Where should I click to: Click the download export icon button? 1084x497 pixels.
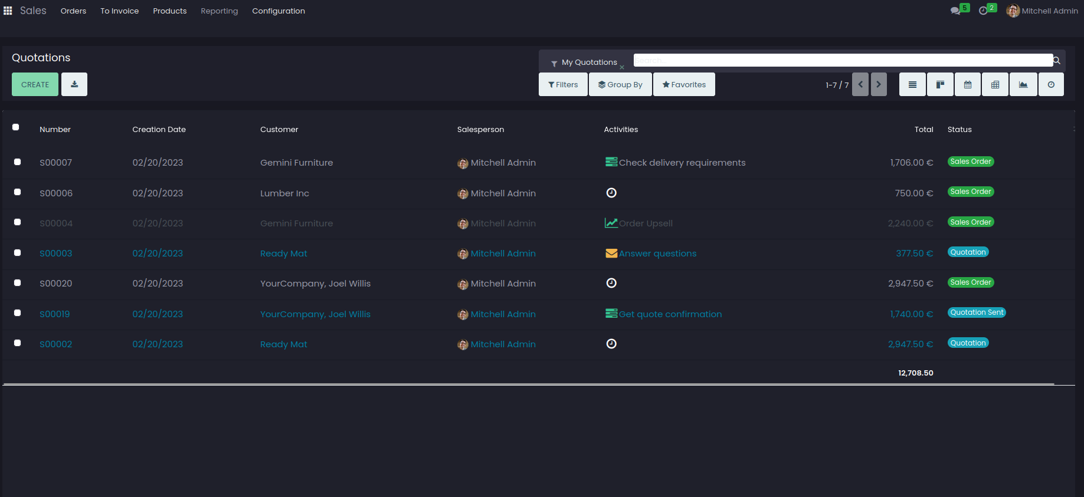click(x=74, y=84)
